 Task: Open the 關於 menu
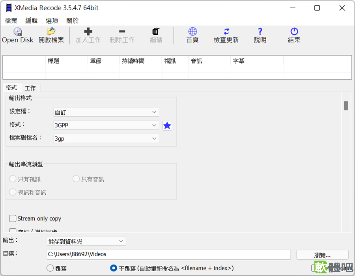[72, 21]
